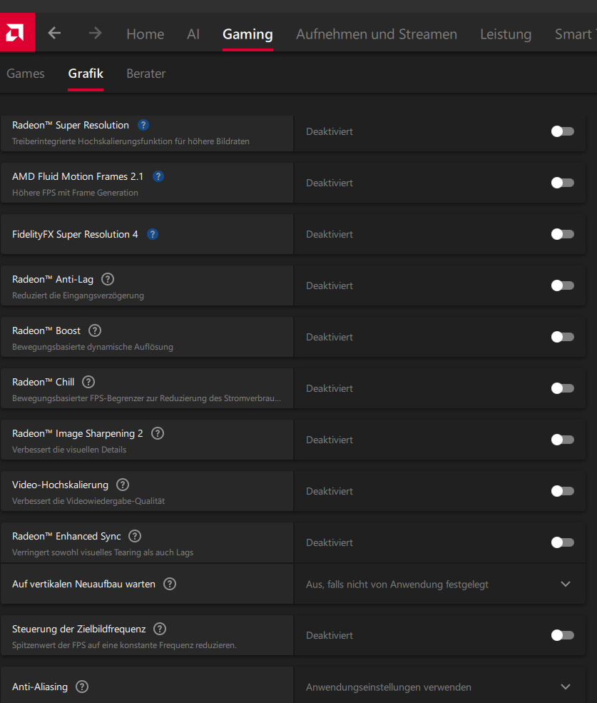This screenshot has width=597, height=703.
Task: Click the Radeon Super Resolution label
Action: [71, 125]
